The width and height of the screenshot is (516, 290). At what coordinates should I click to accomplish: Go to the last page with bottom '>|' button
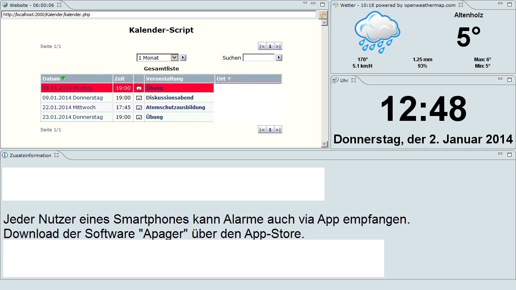point(278,130)
